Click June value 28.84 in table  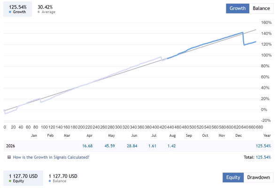[132, 146]
